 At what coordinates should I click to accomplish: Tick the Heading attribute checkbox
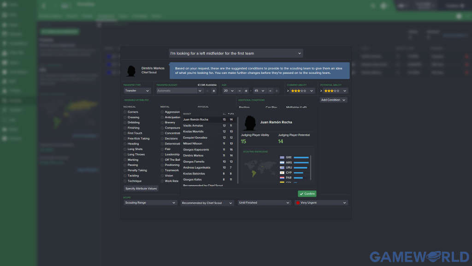point(125,144)
